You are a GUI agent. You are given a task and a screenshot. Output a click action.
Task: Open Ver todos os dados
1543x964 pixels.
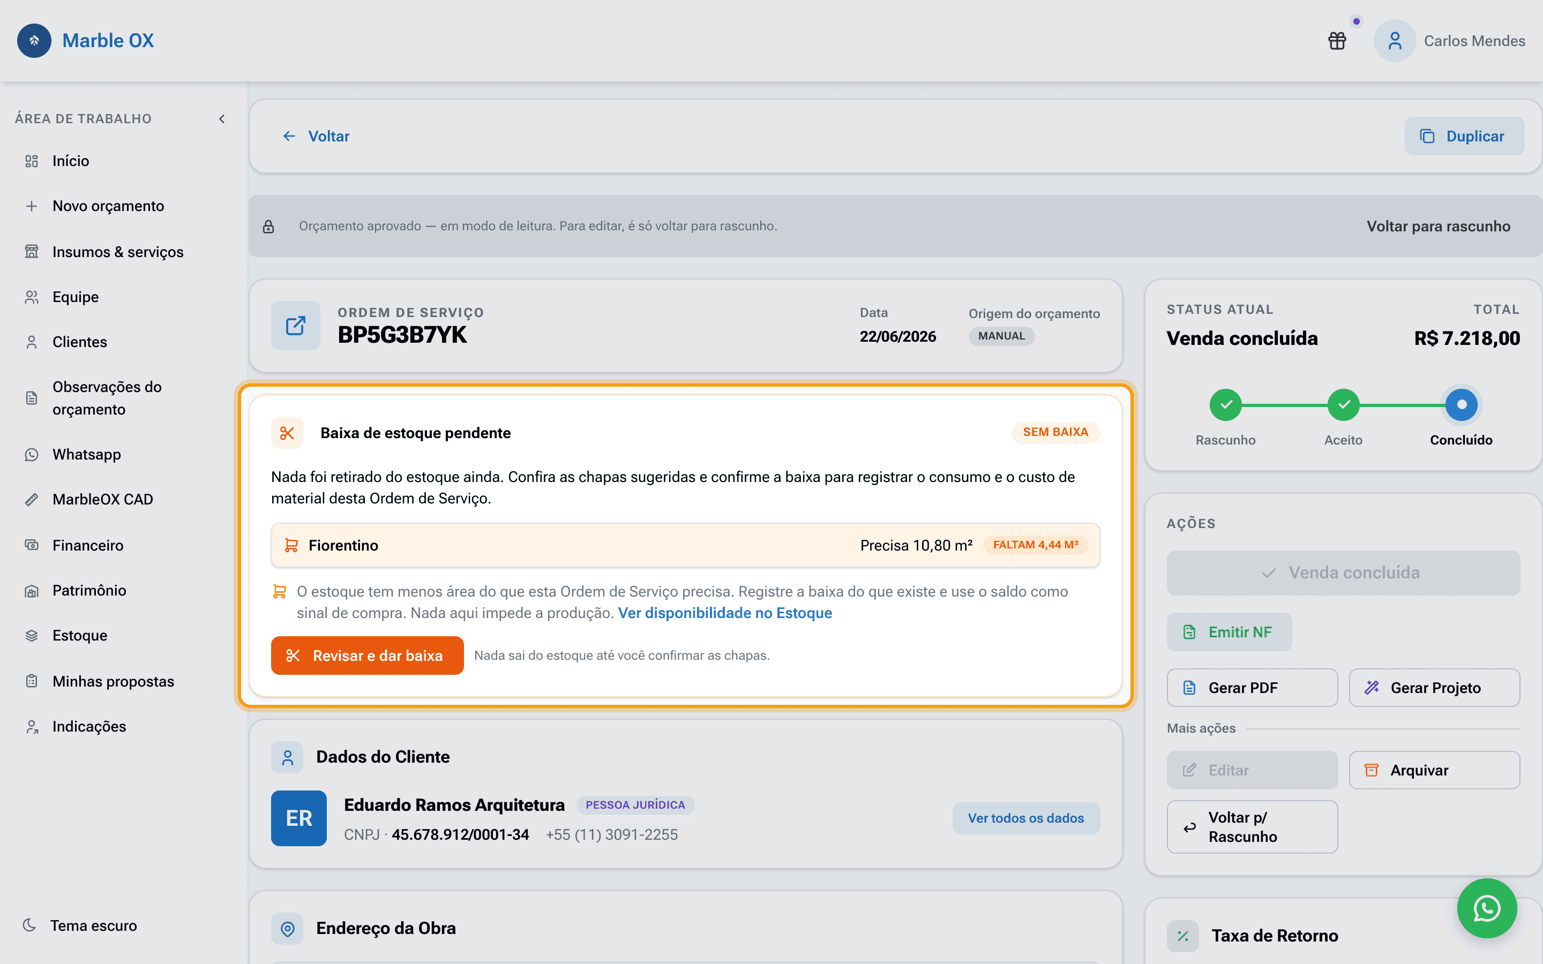pyautogui.click(x=1026, y=819)
